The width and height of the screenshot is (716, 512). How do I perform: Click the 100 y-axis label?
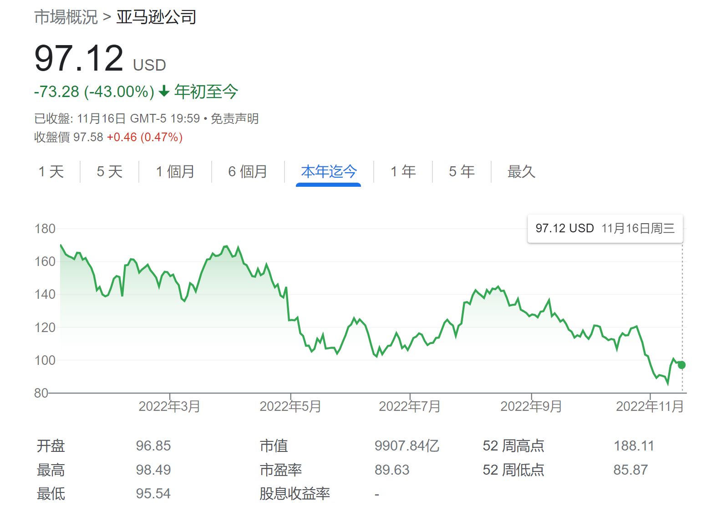pyautogui.click(x=45, y=360)
